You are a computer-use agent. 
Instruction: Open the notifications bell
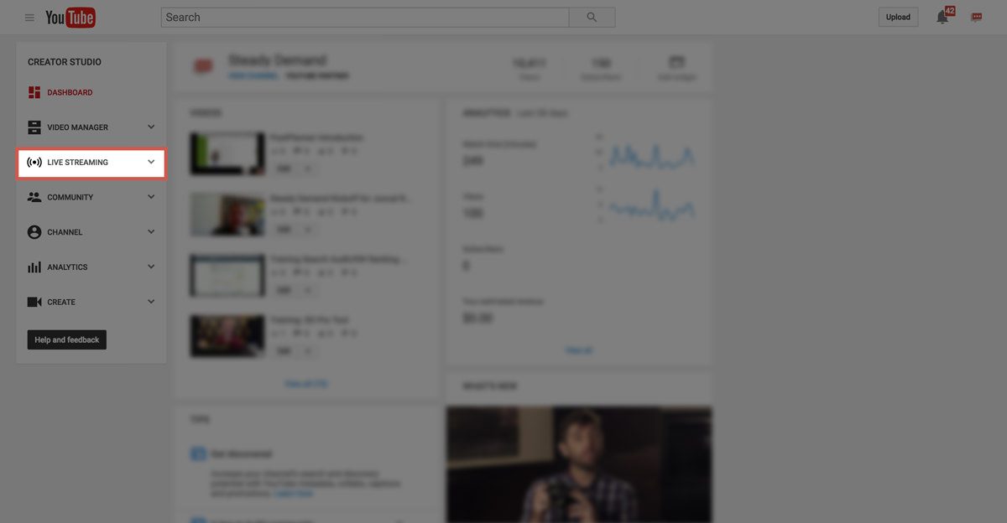(943, 17)
